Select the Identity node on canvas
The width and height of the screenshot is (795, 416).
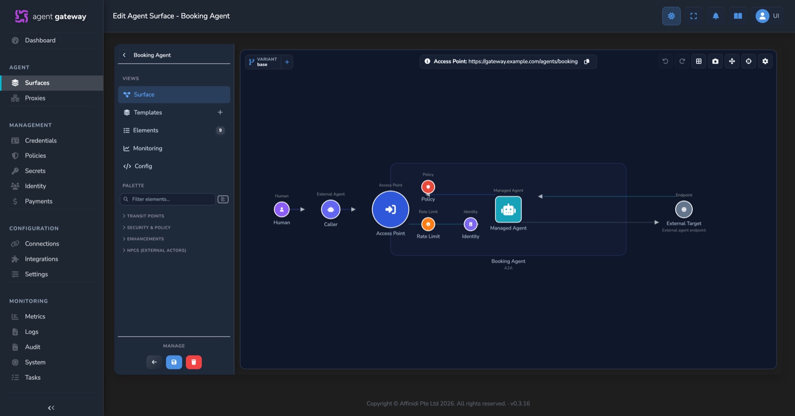[471, 224]
